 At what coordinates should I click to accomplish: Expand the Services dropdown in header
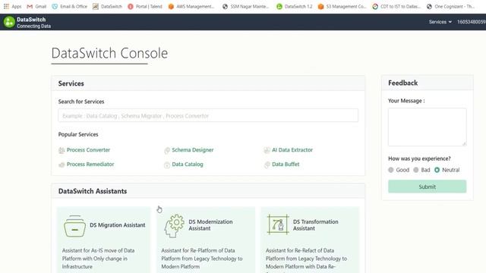[440, 22]
